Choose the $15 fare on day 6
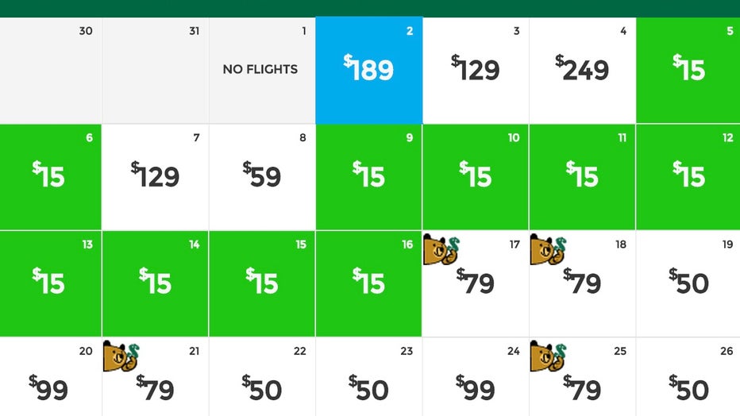 click(x=51, y=177)
